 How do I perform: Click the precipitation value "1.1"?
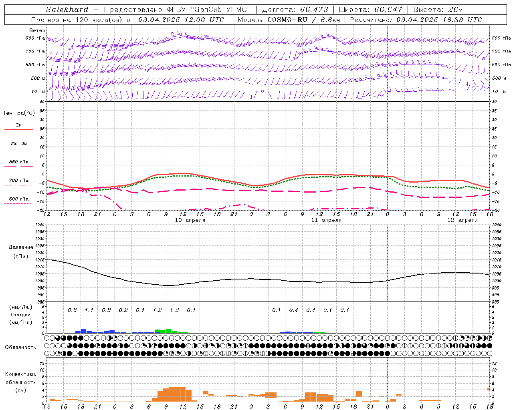click(89, 310)
